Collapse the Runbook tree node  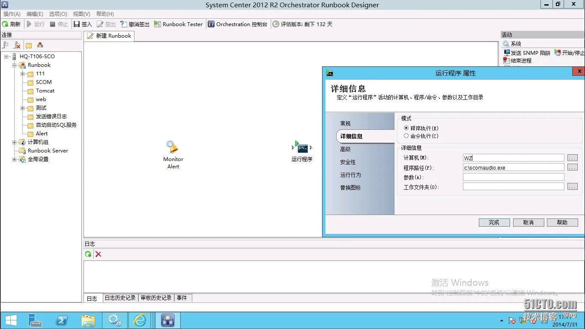tap(14, 65)
